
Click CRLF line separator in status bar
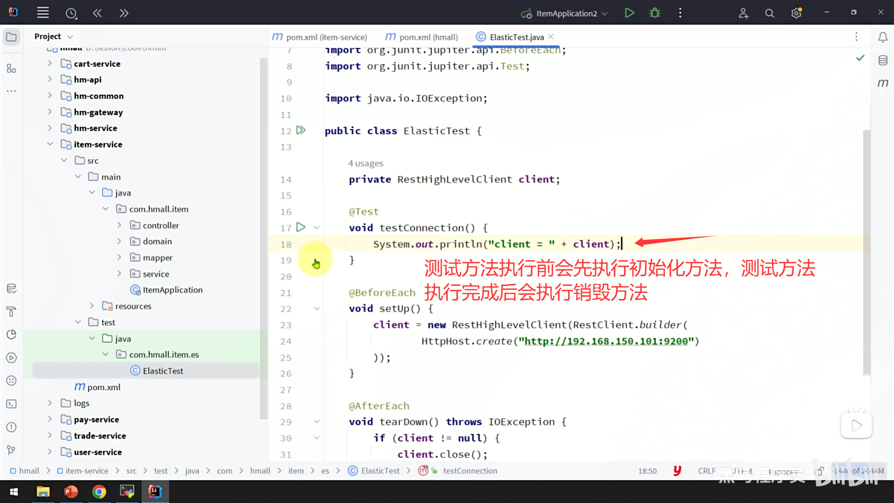[x=706, y=471]
